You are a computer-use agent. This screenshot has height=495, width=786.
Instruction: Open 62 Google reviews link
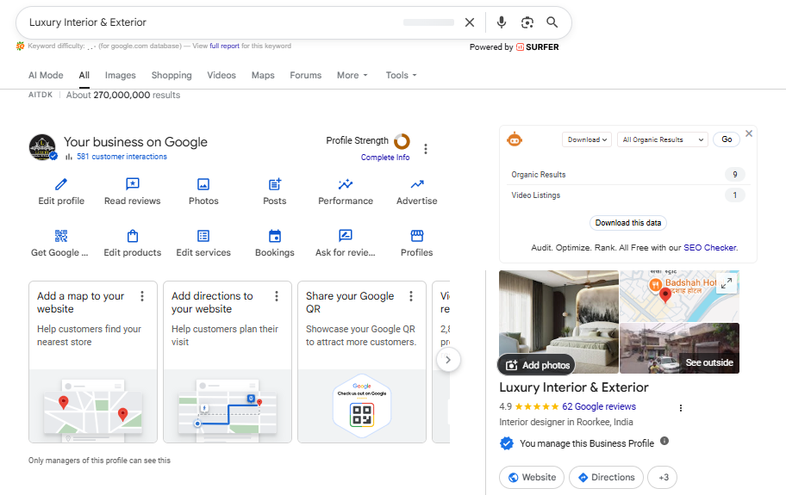coord(599,406)
